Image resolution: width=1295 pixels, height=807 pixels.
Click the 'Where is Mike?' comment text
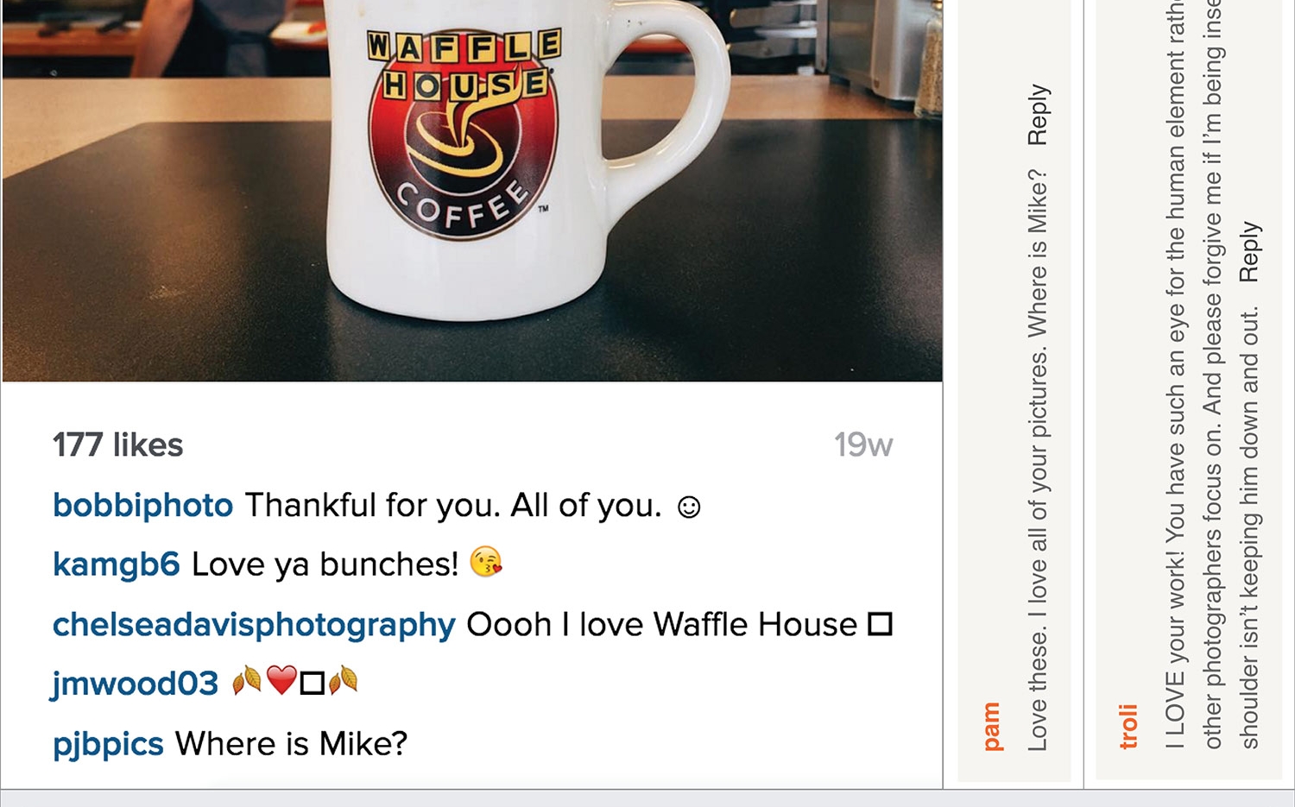point(291,744)
